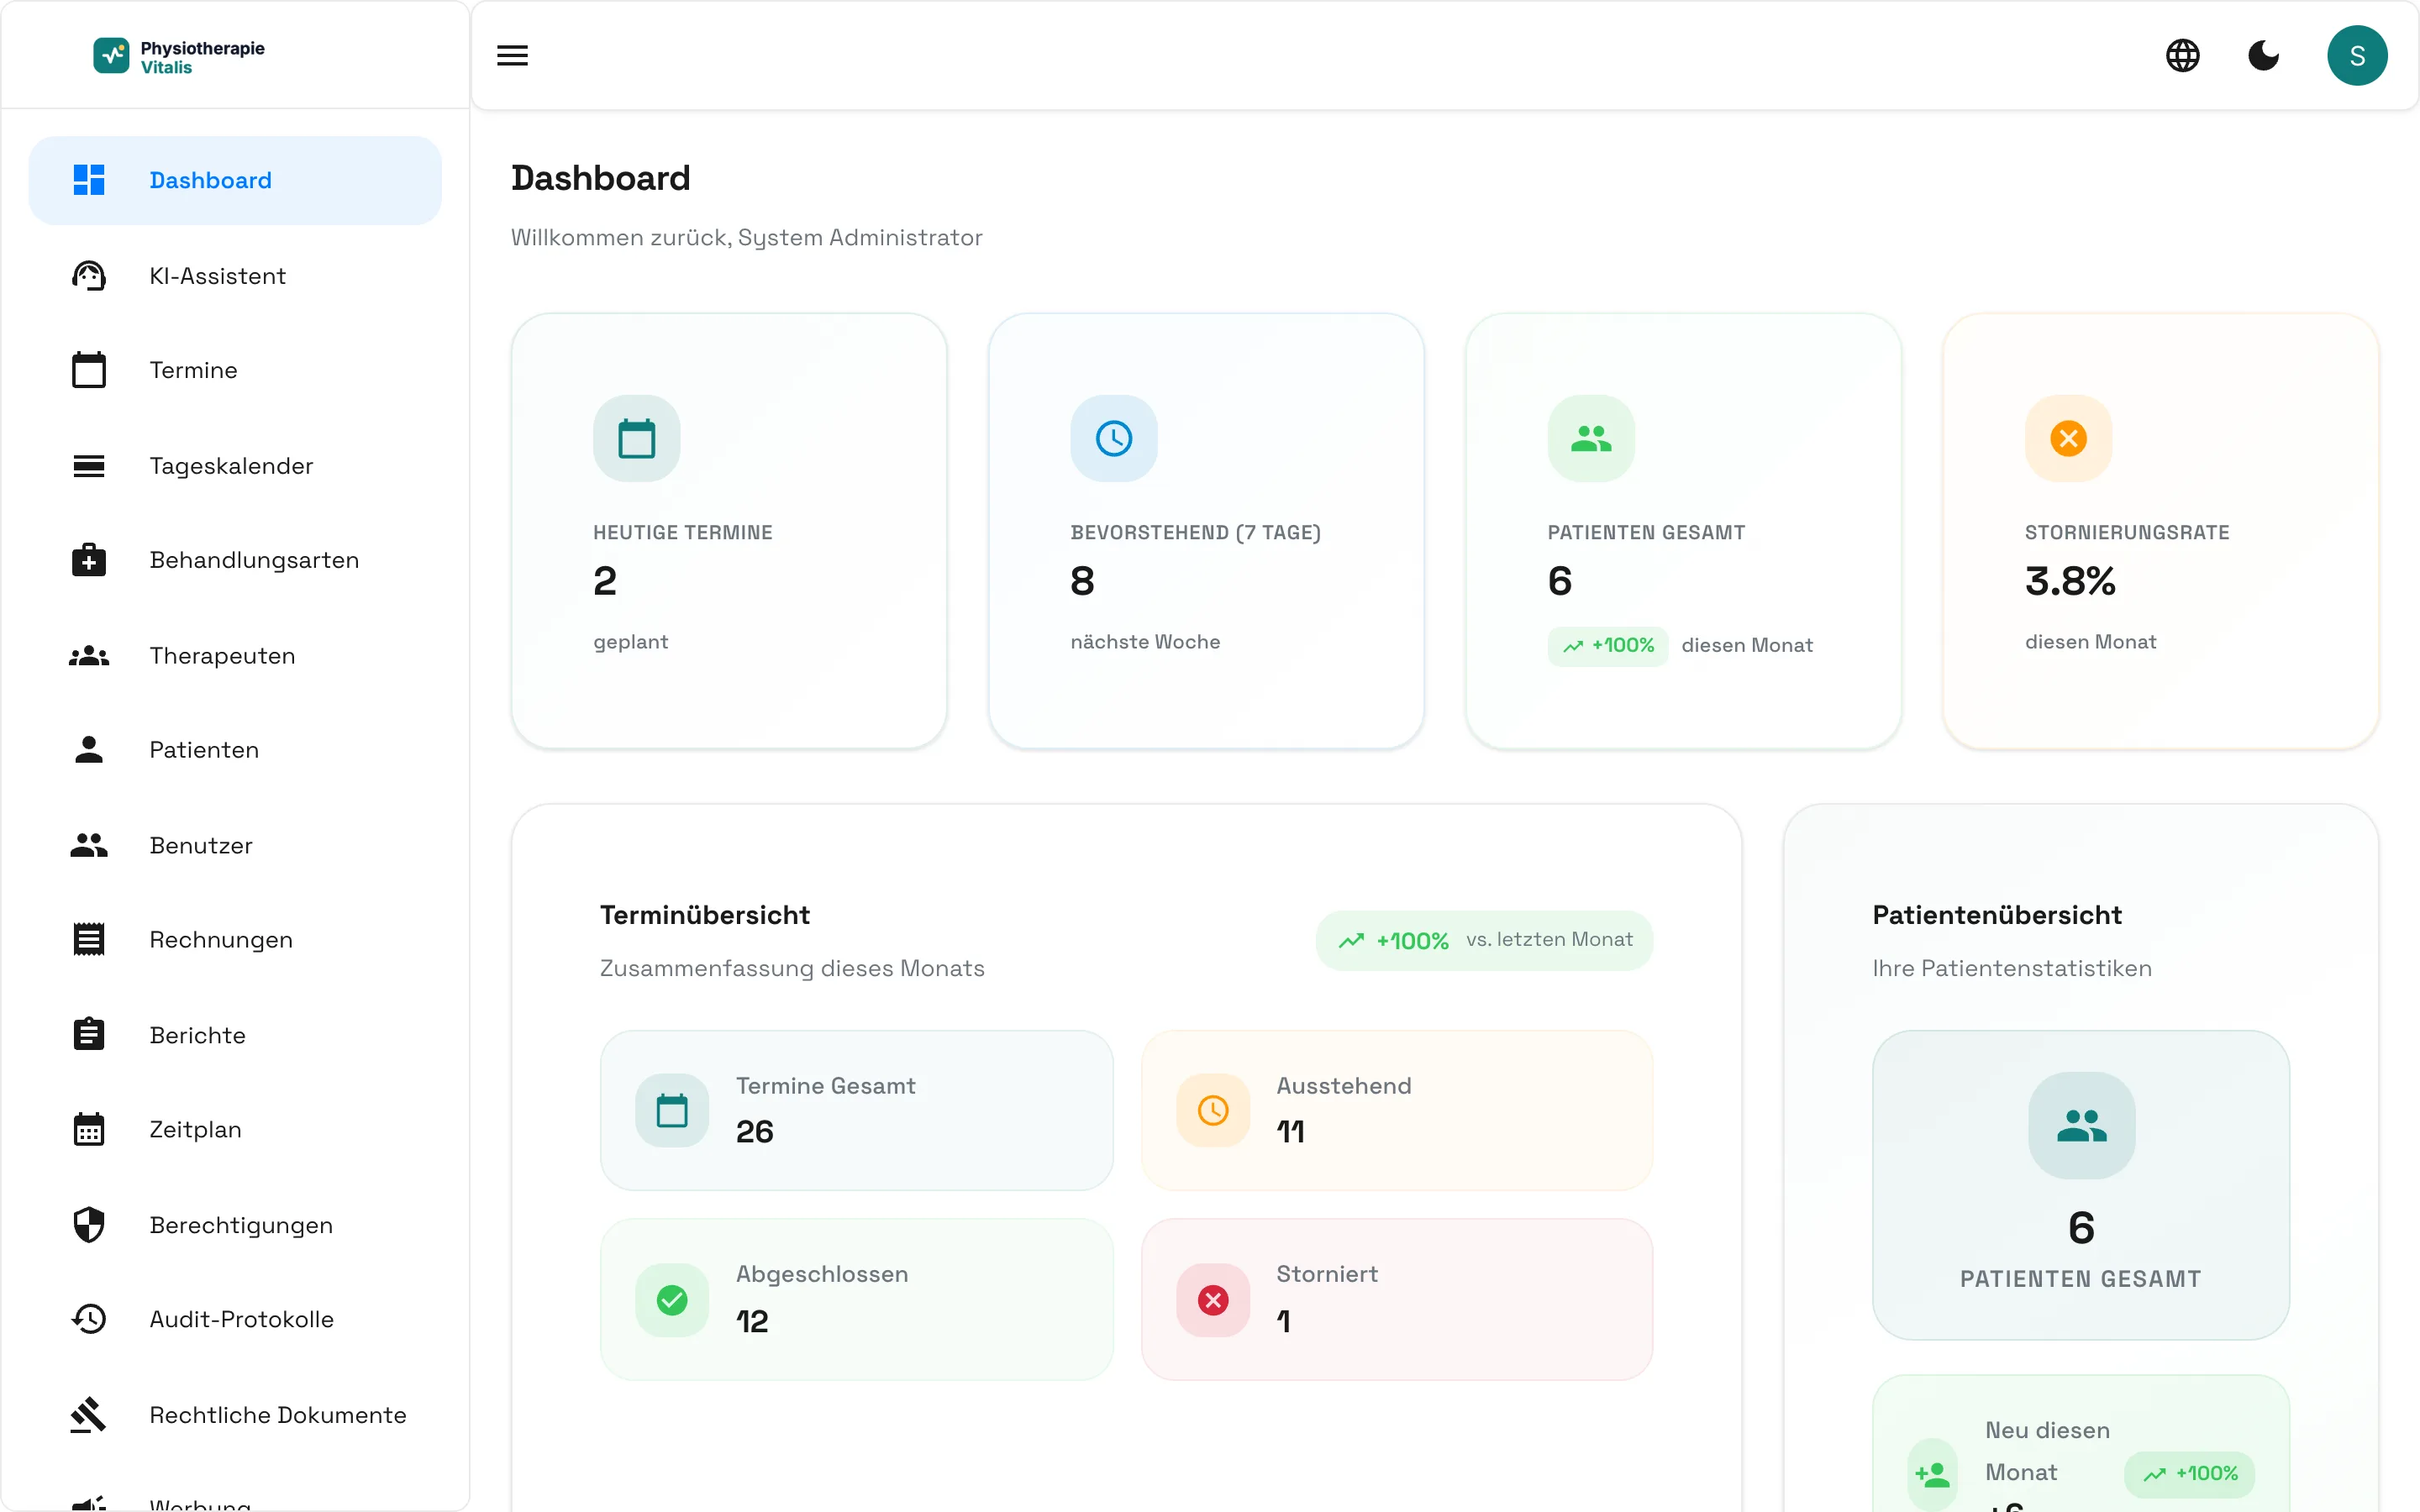Viewport: 2420px width, 1512px height.
Task: Click the Rechtliche Dokumente gavel icon
Action: click(x=89, y=1414)
